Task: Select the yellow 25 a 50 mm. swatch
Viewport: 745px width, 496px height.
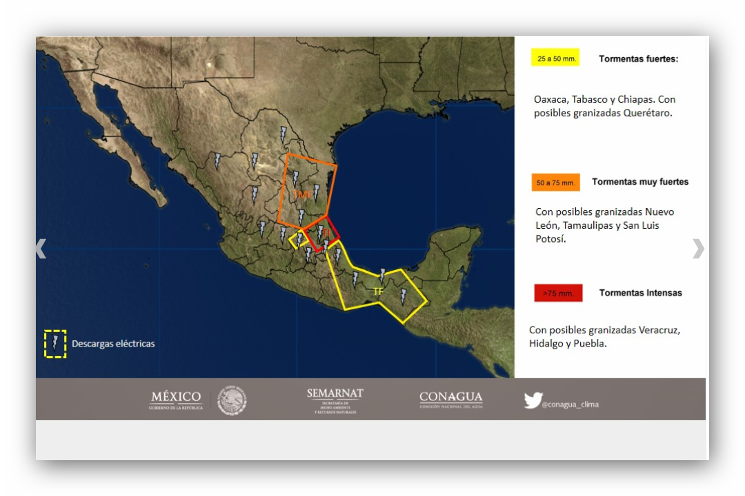Action: [x=555, y=59]
